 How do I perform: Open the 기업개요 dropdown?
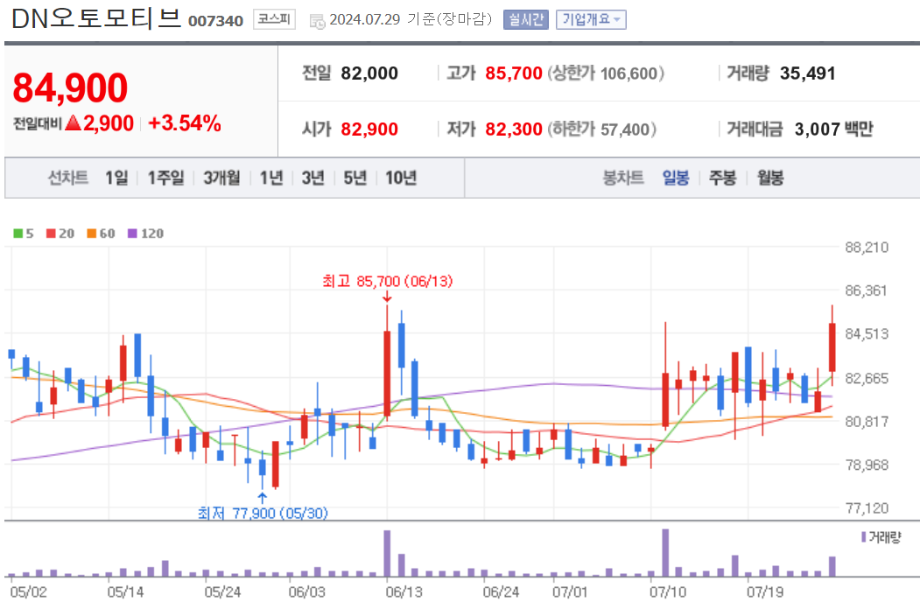point(591,20)
